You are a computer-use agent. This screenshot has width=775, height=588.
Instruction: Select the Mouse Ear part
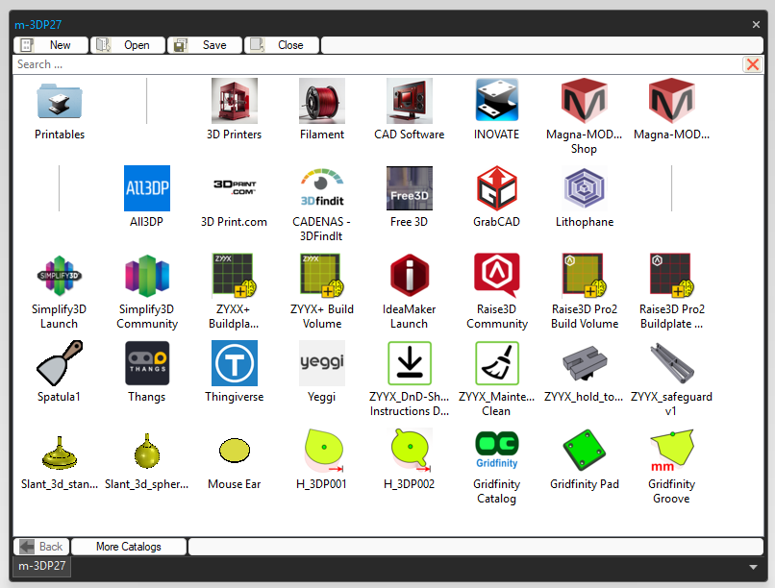click(x=235, y=451)
